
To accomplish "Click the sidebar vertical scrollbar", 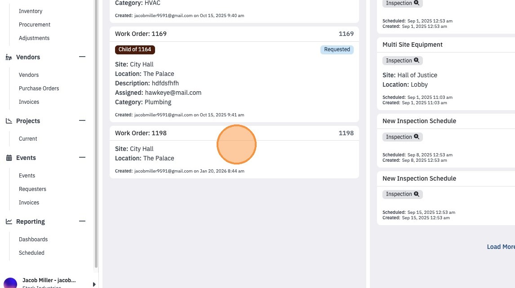I will tap(96, 134).
